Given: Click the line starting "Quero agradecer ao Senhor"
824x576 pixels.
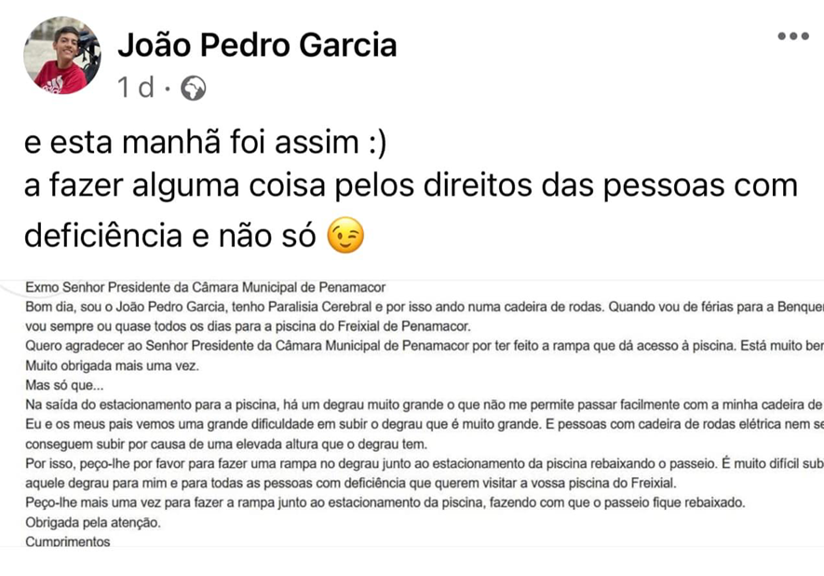Looking at the screenshot, I should tap(419, 346).
